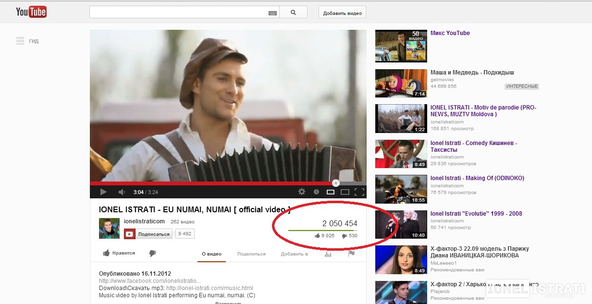Viewport: 592px width, 304px height.
Task: Open the on-screen keyboard in search box
Action: [272, 13]
